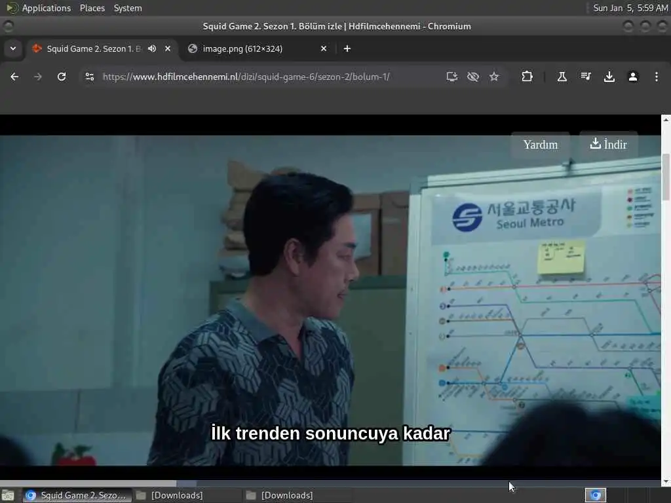Open the Applications menu

(47, 8)
